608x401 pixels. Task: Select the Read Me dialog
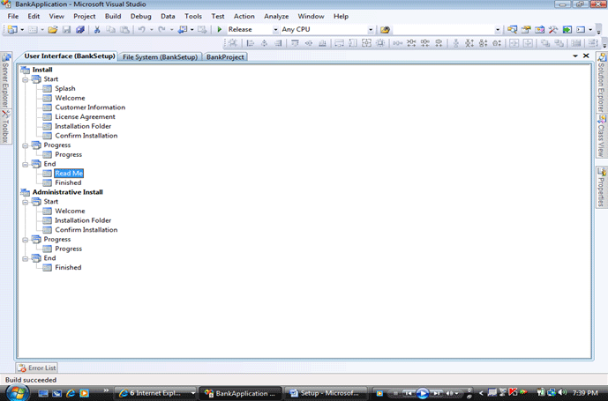69,174
